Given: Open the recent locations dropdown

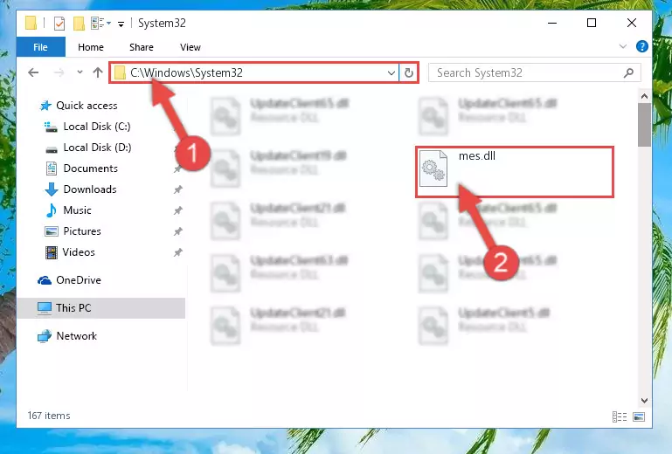Looking at the screenshot, I should tap(80, 72).
